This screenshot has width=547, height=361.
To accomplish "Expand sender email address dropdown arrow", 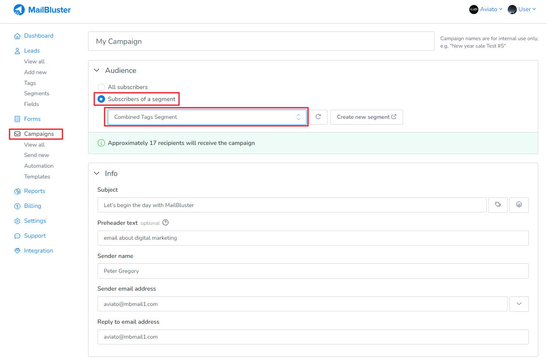I will pos(519,304).
